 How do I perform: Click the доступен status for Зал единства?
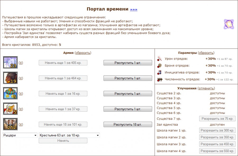[217, 125]
